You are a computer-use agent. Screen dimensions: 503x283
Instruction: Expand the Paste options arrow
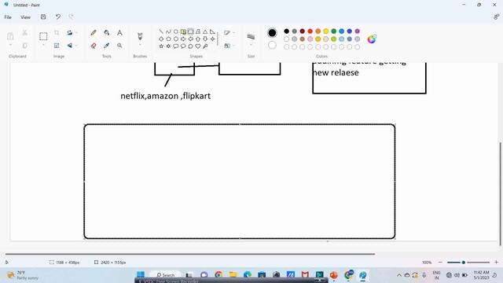coord(10,46)
